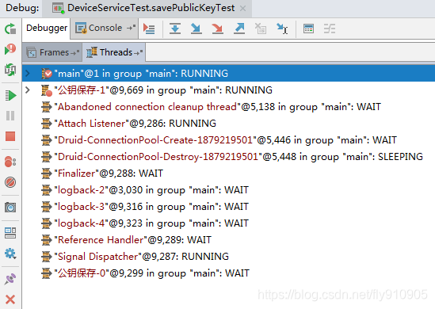The width and height of the screenshot is (435, 309).
Task: Click the Step Out icon
Action: point(238,29)
